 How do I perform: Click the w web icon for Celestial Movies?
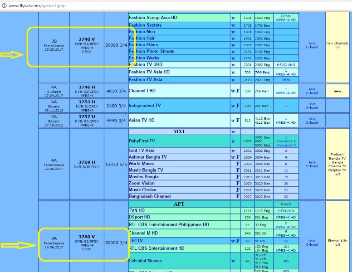point(233,261)
